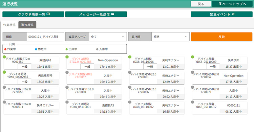The width and height of the screenshot is (254, 132).
Task: Click the 戻る button
Action: [x=201, y=4]
